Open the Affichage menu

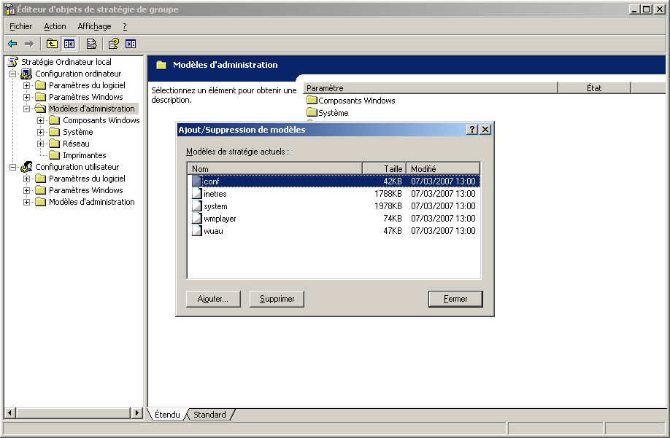(94, 26)
